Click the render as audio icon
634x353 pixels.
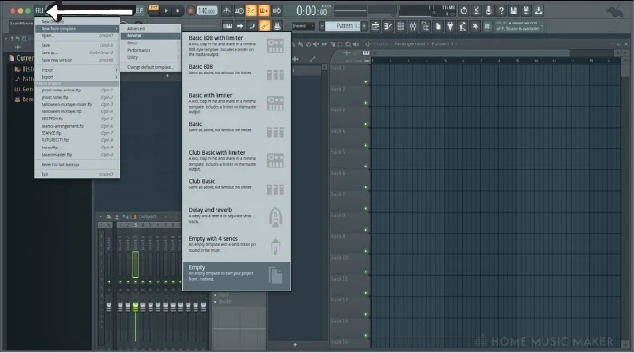tap(526, 11)
